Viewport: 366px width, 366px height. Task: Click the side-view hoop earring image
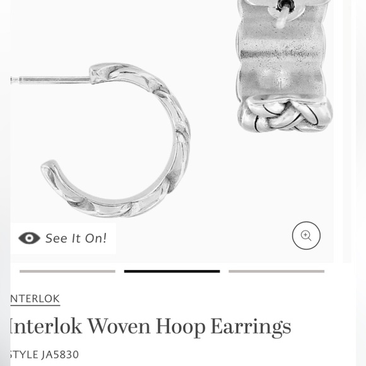pyautogui.click(x=100, y=140)
